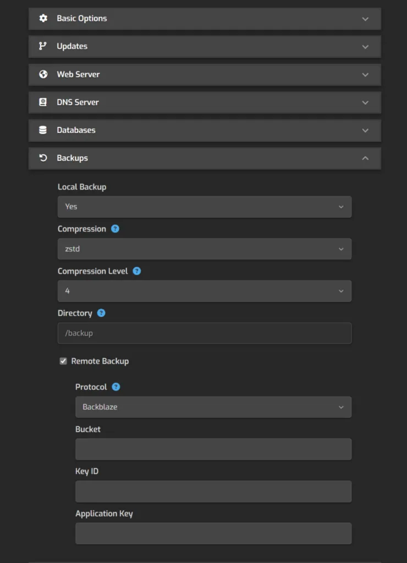The height and width of the screenshot is (563, 407).
Task: Expand the Updates section chevron
Action: point(365,47)
